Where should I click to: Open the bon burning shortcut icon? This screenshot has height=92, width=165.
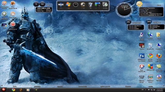pos(150,79)
